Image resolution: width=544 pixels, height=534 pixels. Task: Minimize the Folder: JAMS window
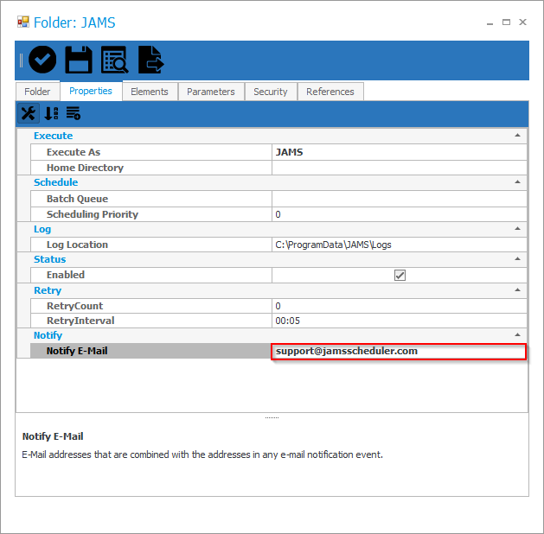[x=490, y=22]
